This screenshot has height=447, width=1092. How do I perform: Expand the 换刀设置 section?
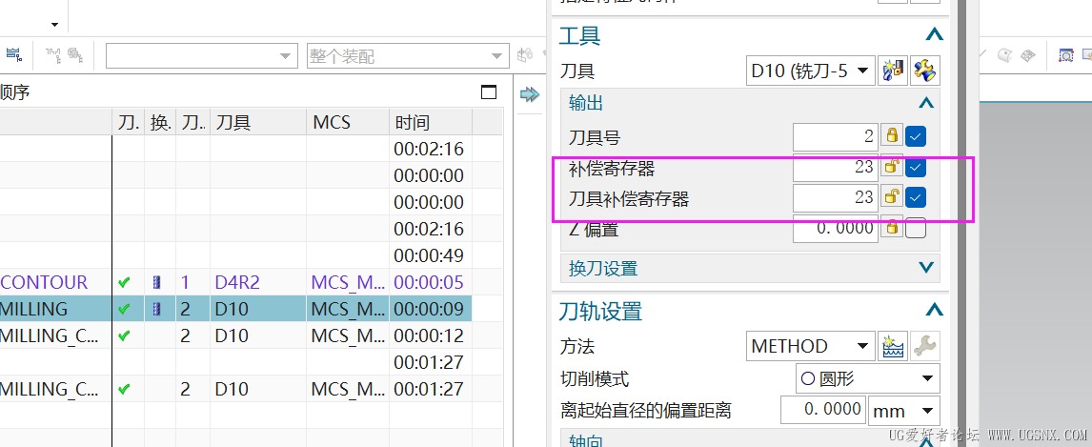pos(925,268)
